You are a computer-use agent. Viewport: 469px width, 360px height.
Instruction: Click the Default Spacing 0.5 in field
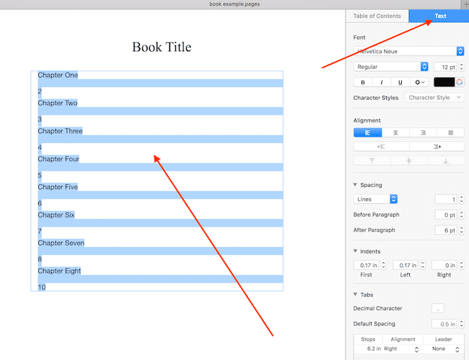[x=444, y=324]
